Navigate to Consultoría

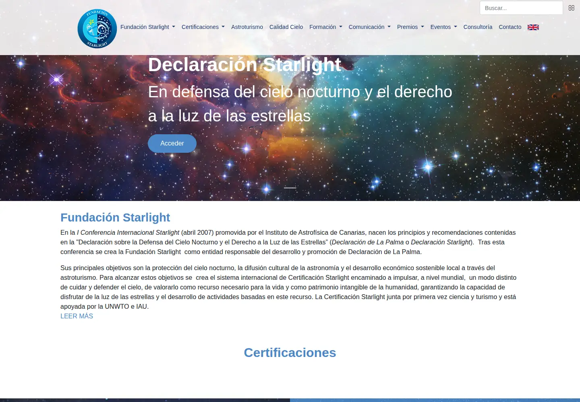point(478,27)
